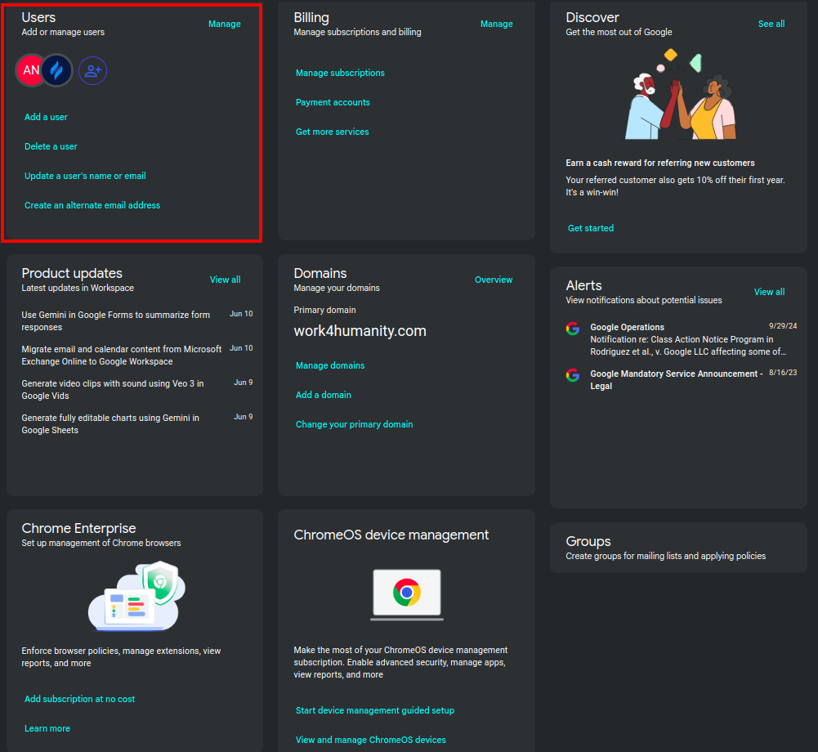This screenshot has height=752, width=818.
Task: Click Get more services
Action: pyautogui.click(x=333, y=132)
